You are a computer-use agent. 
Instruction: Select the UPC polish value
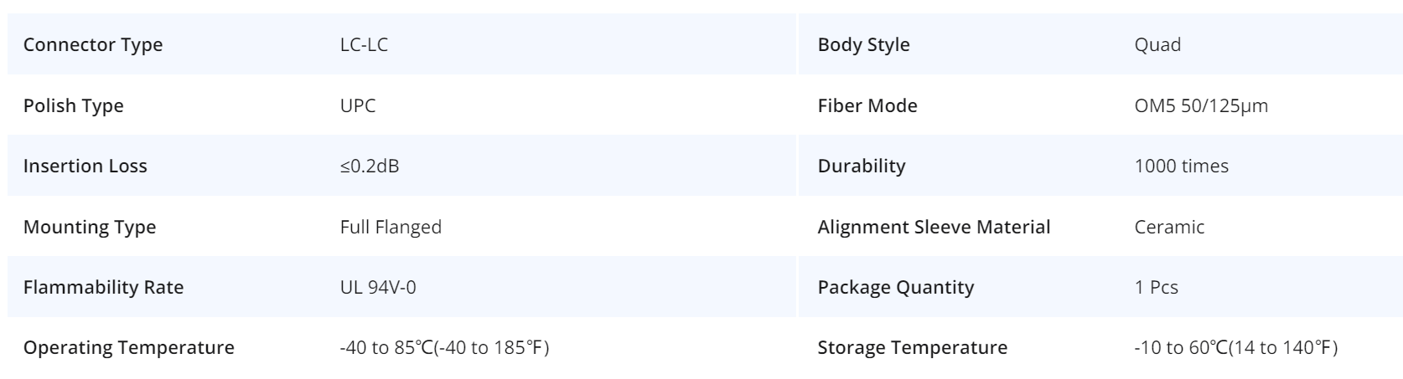358,105
